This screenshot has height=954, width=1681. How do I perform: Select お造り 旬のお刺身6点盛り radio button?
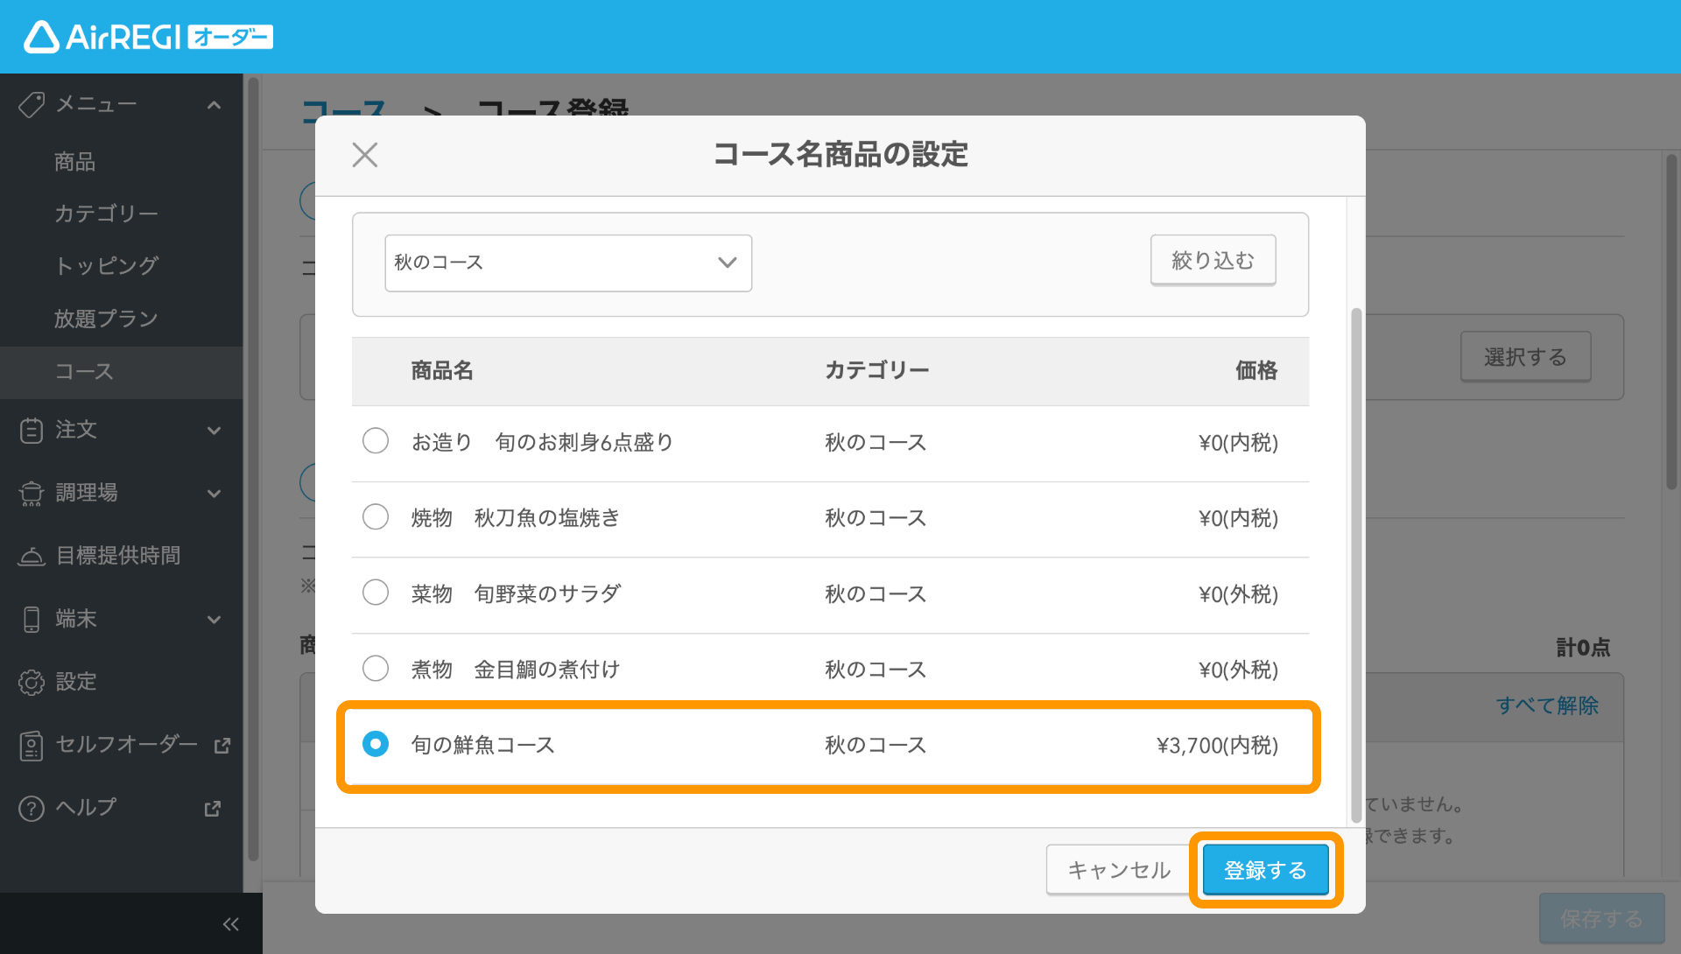(376, 441)
